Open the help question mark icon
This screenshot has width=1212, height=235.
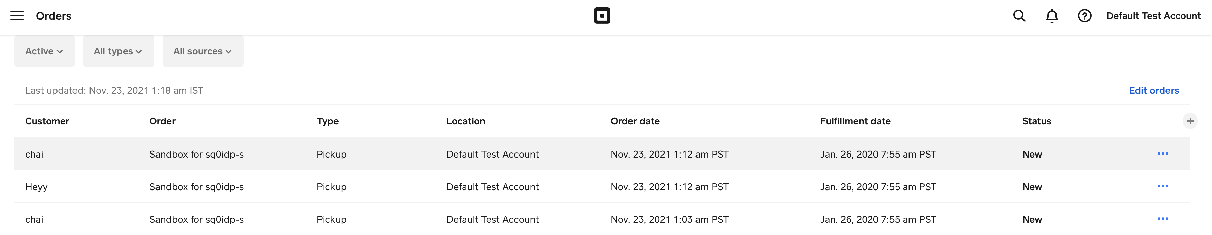tap(1084, 16)
